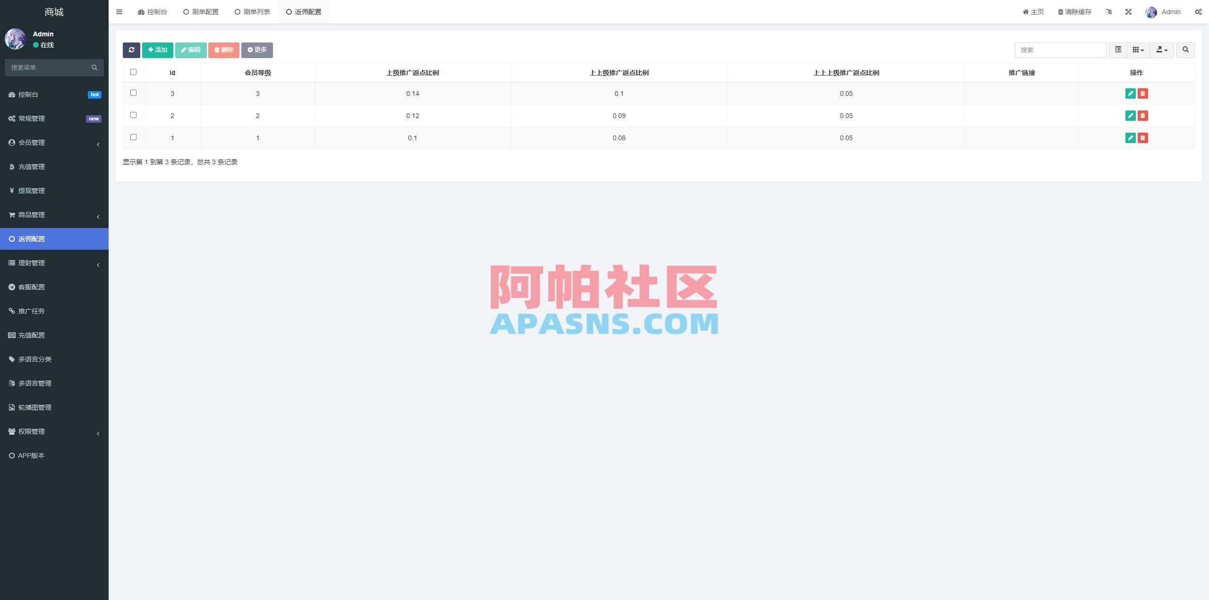Click the fullscreen expand icon in the top bar
This screenshot has height=600, width=1209.
click(x=1129, y=11)
